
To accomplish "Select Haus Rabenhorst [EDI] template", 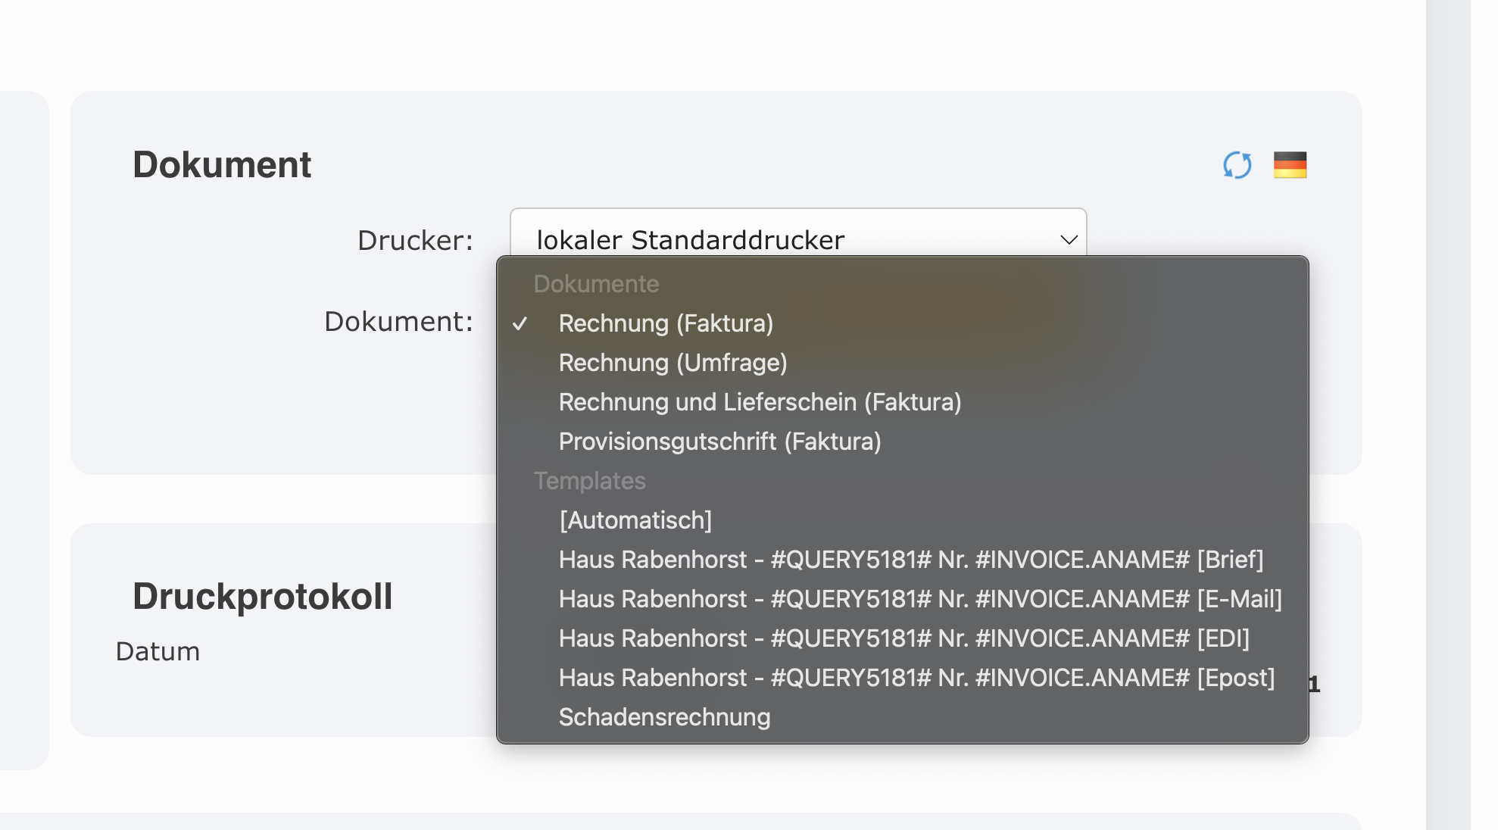I will [903, 638].
